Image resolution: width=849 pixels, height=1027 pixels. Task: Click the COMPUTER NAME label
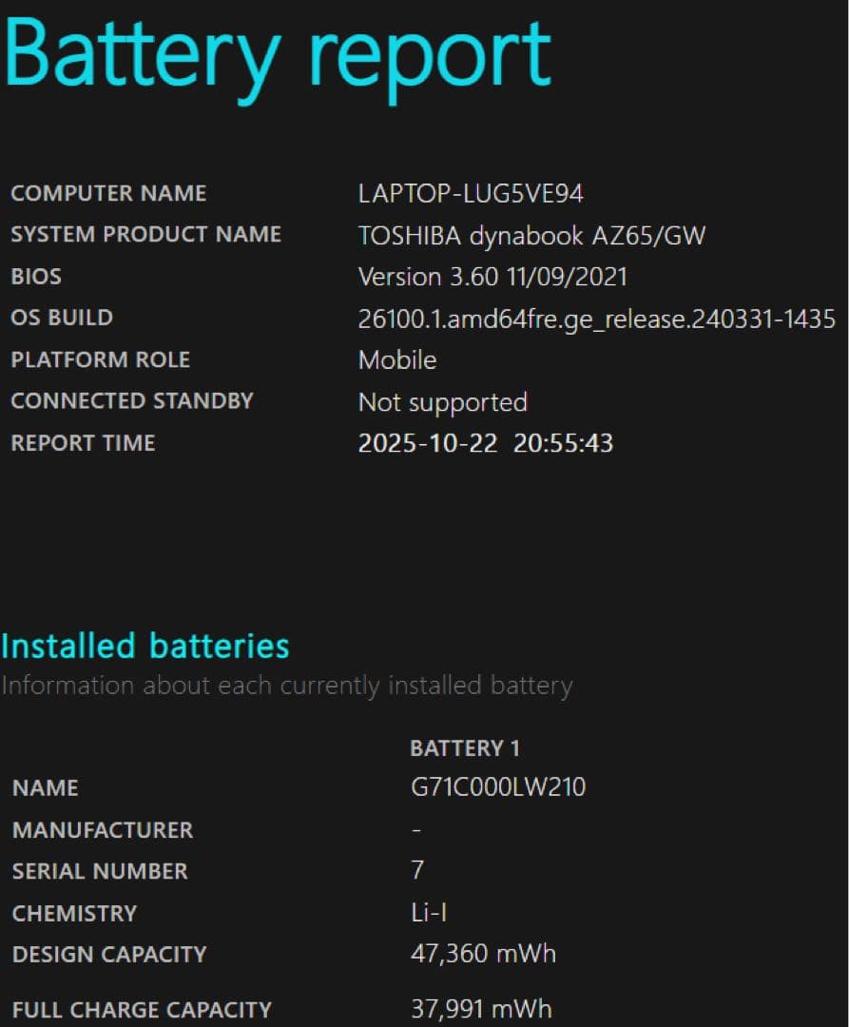(x=107, y=194)
